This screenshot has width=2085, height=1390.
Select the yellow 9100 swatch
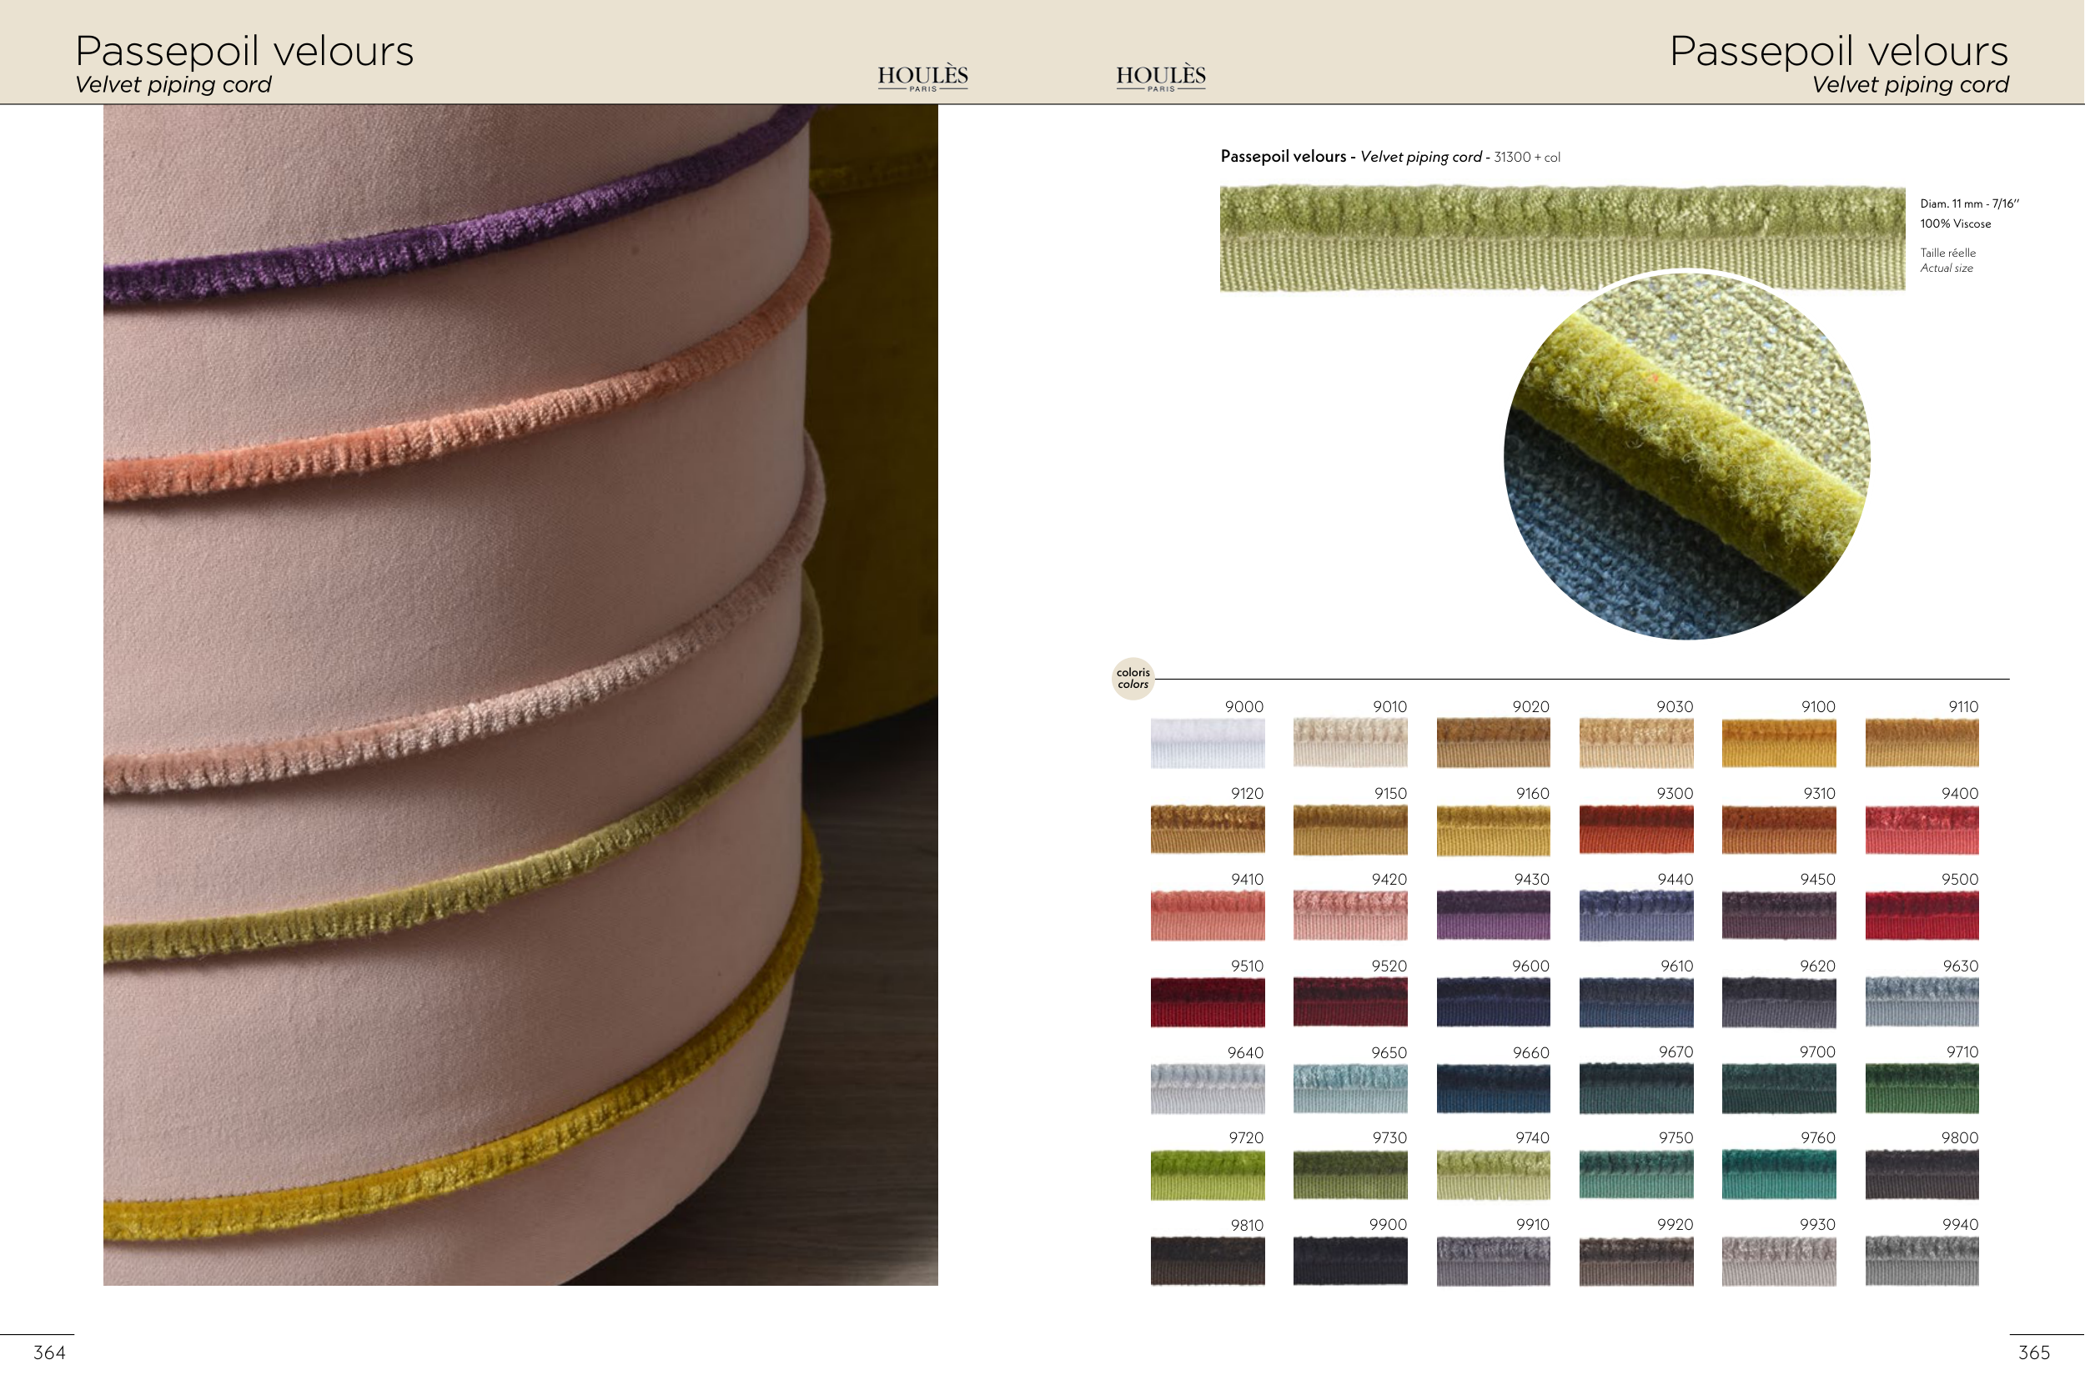click(1778, 743)
